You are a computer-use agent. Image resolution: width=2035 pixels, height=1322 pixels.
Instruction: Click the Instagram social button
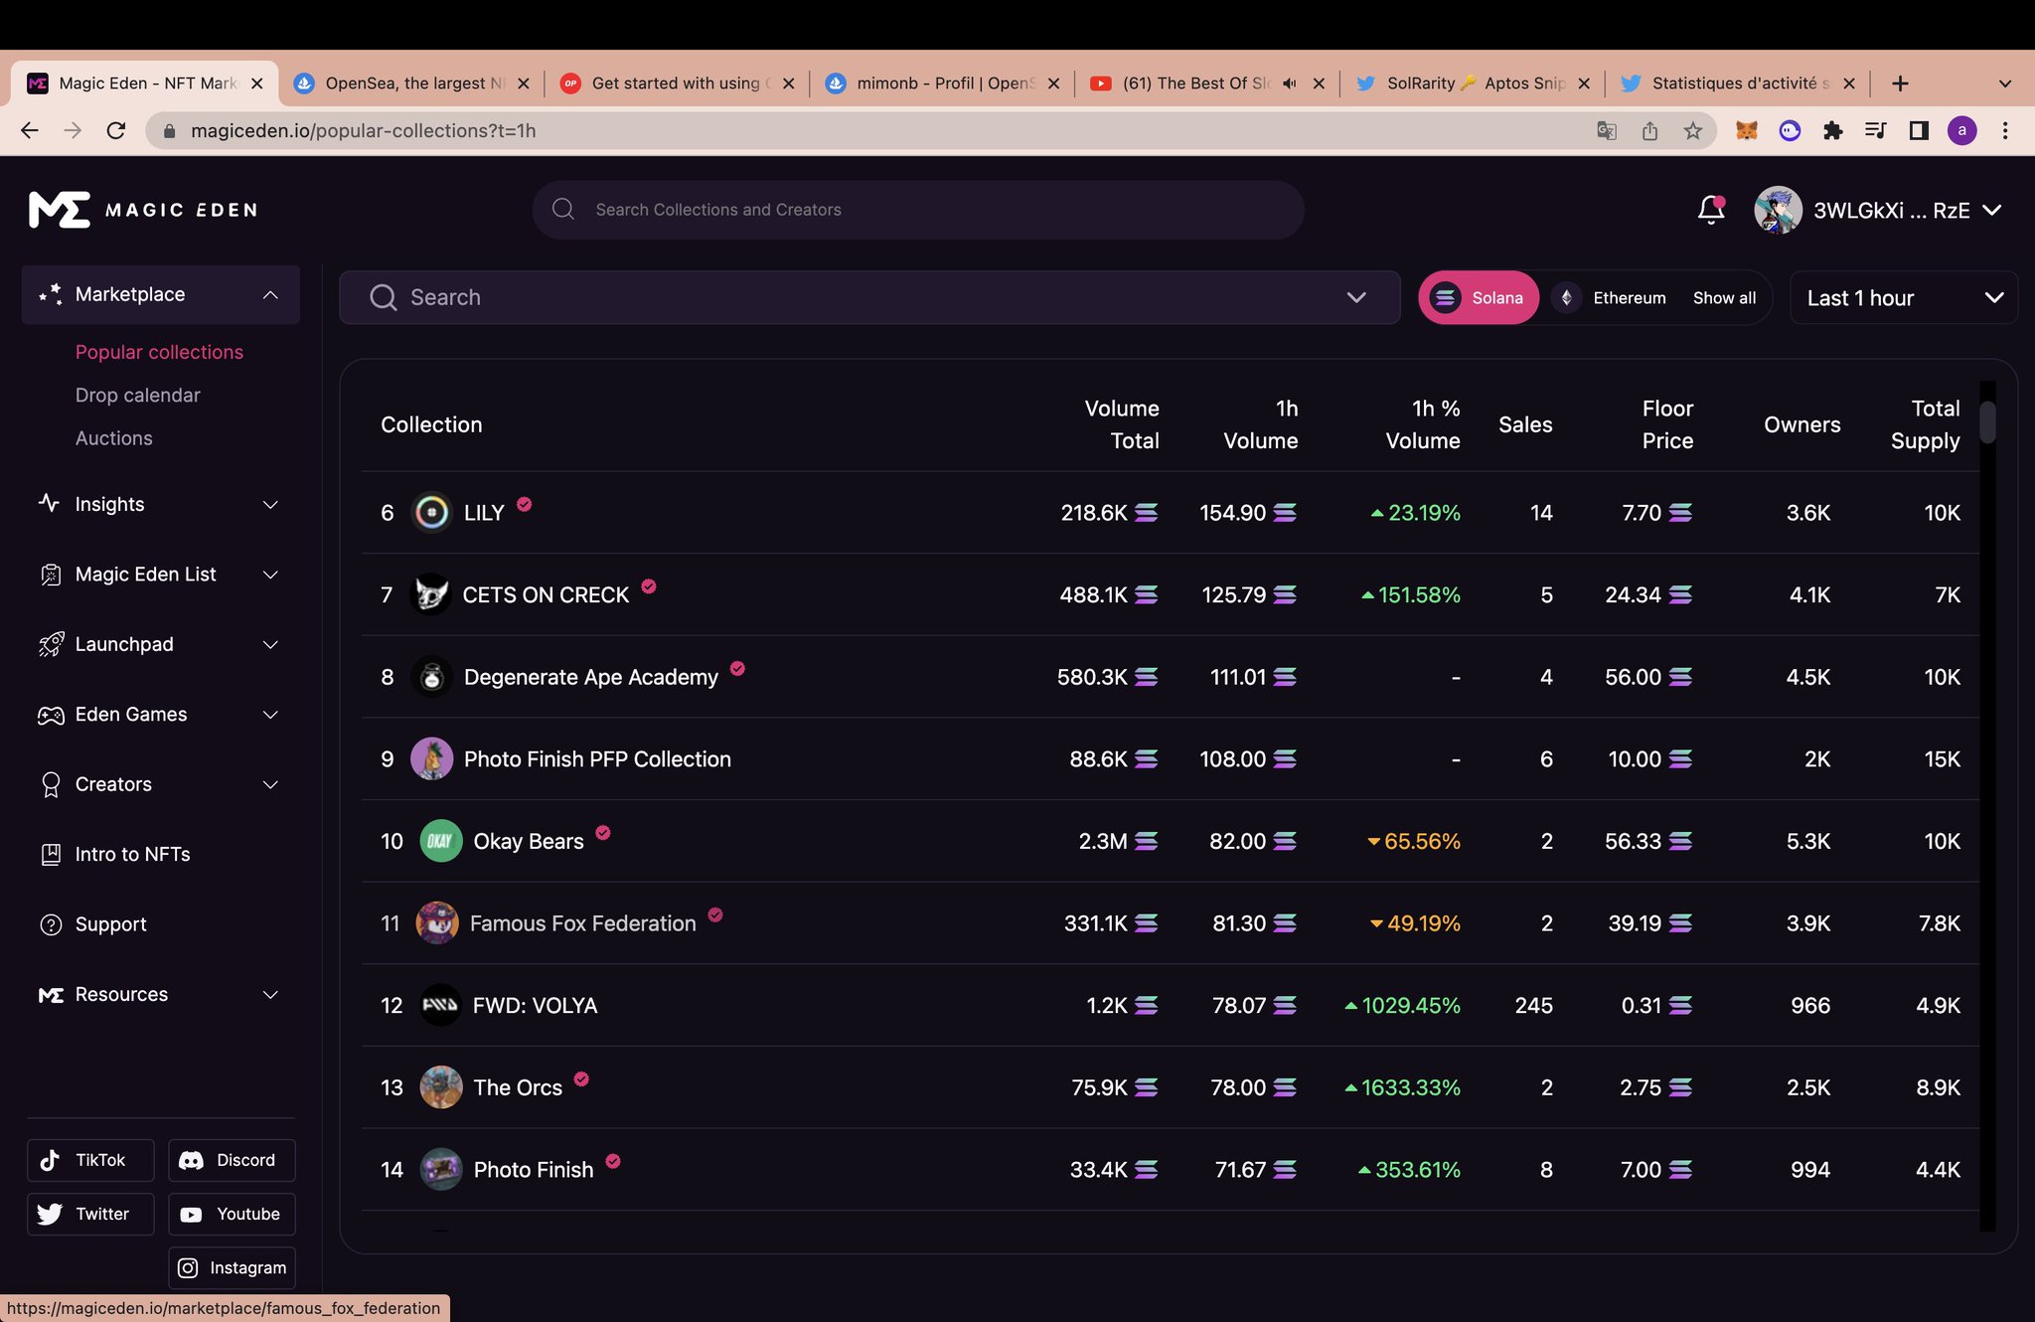coord(232,1267)
